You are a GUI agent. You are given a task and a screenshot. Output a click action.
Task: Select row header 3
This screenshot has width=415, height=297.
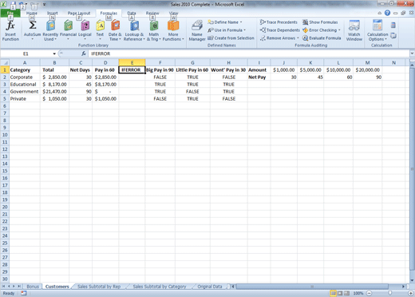5,85
